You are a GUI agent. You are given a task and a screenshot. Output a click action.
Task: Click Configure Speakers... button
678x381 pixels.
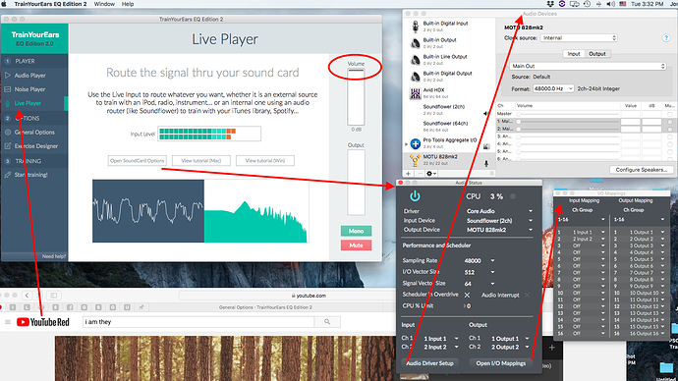coord(642,170)
